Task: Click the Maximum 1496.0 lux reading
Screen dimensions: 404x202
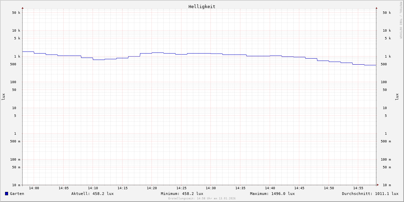Action: click(x=272, y=194)
